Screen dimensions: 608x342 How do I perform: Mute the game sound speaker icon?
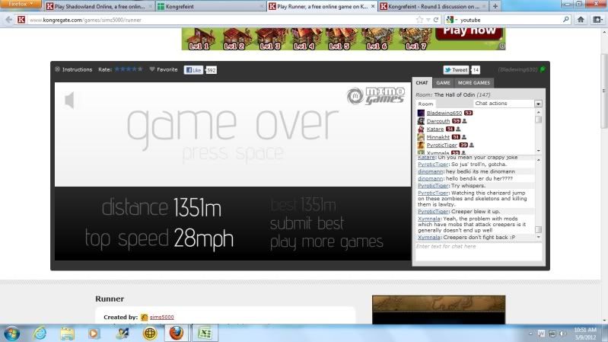[69, 100]
